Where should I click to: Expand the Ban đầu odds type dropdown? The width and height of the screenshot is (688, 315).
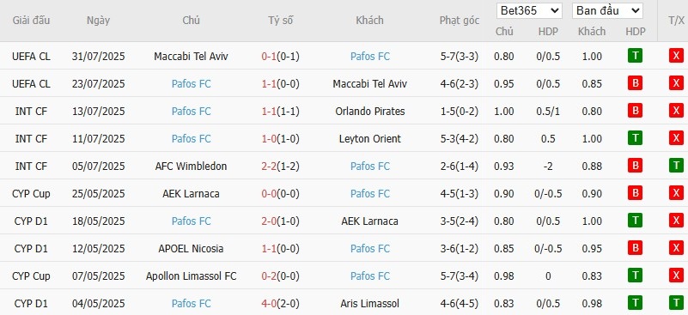point(607,11)
